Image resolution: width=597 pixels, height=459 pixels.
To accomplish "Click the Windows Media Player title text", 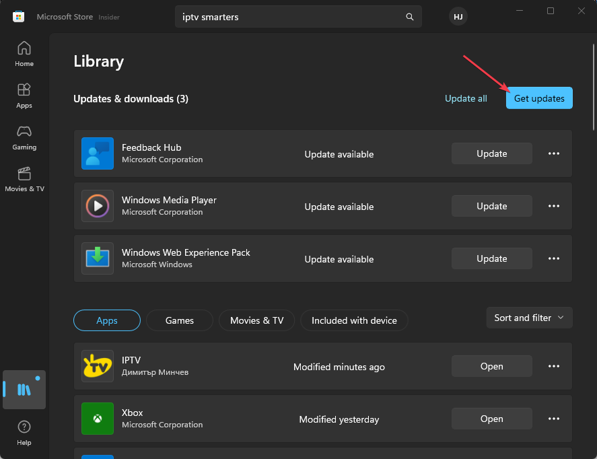I will click(x=169, y=200).
